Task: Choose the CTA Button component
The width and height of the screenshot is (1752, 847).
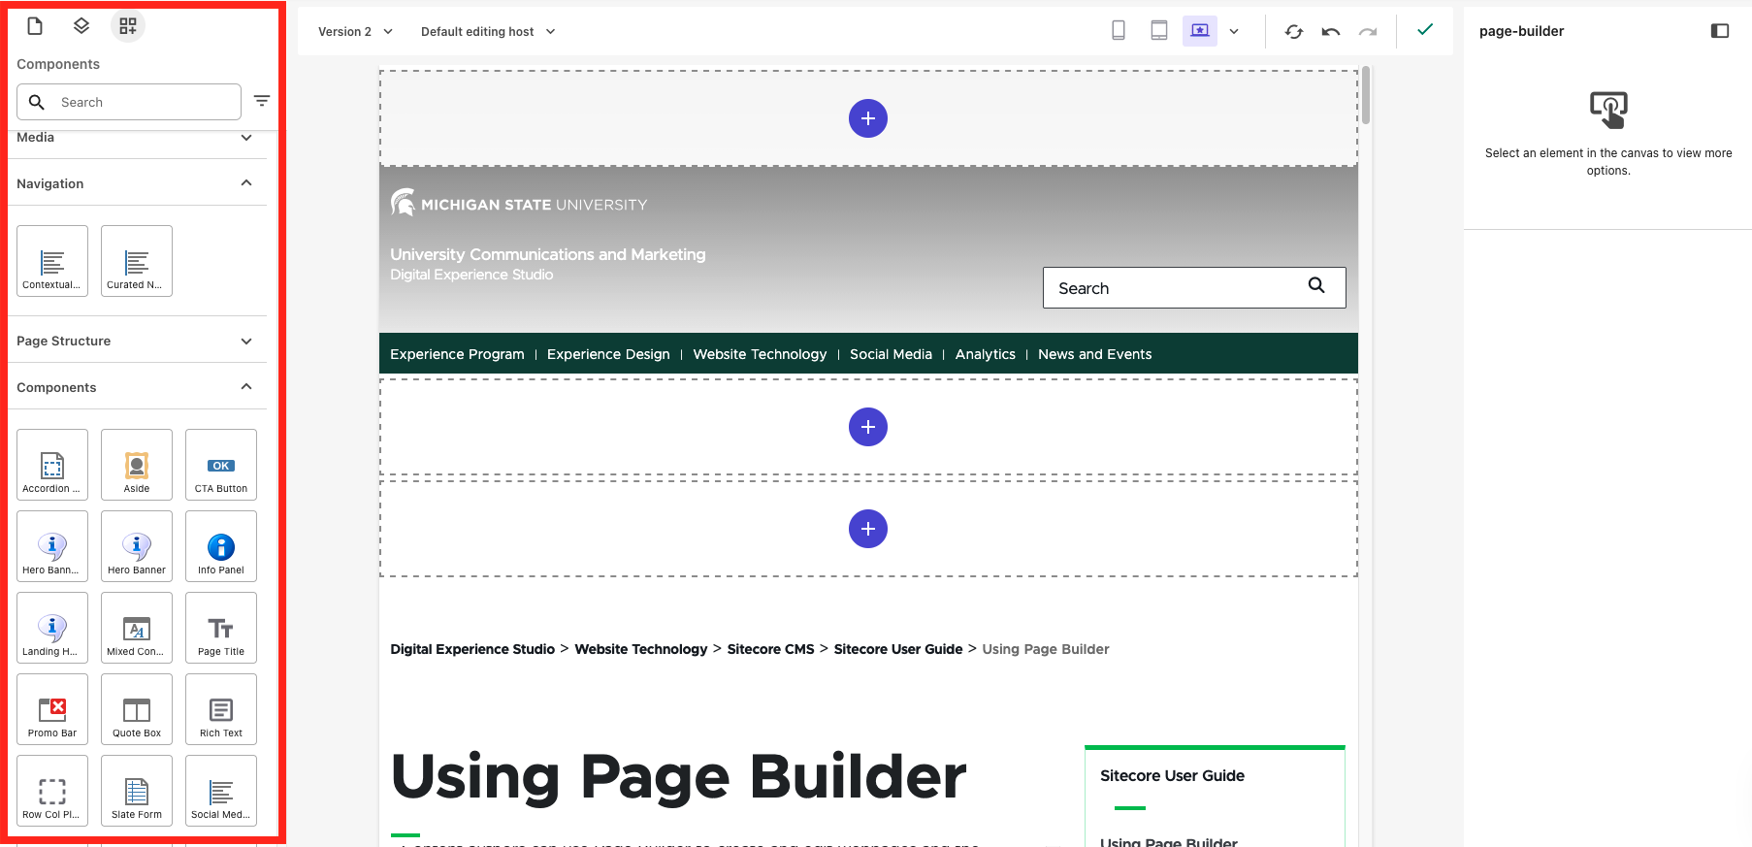Action: [221, 465]
